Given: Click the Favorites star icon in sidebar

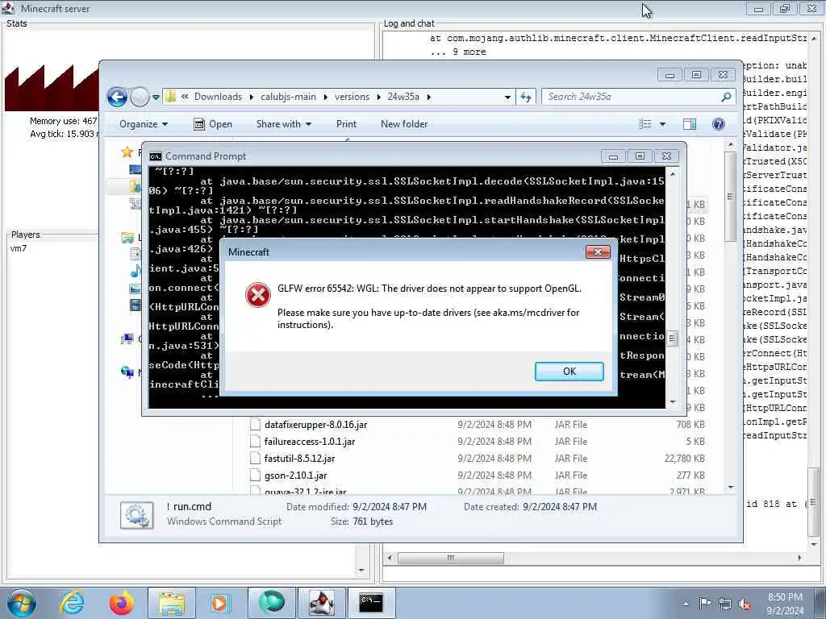Looking at the screenshot, I should coord(127,152).
